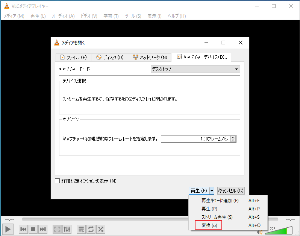This screenshot has height=236, width=300.
Task: Open the ビデオ (V) menu
Action: (89, 16)
